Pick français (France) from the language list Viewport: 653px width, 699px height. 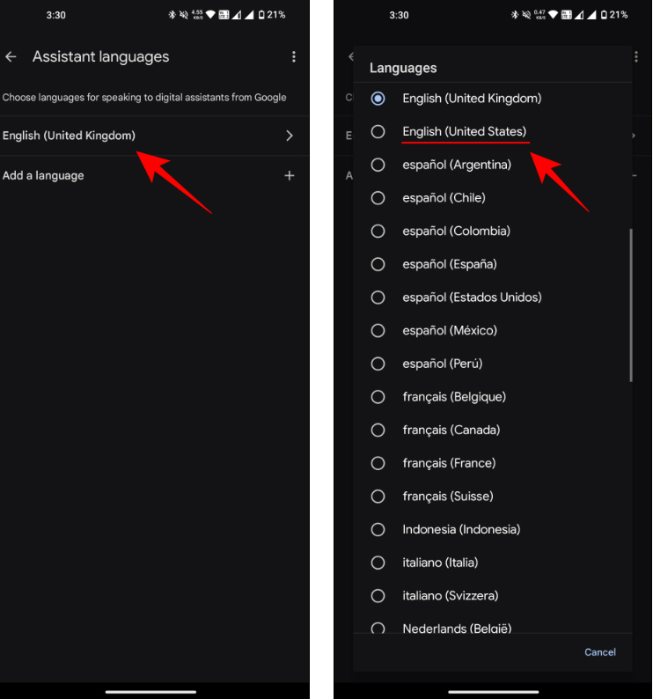point(449,463)
